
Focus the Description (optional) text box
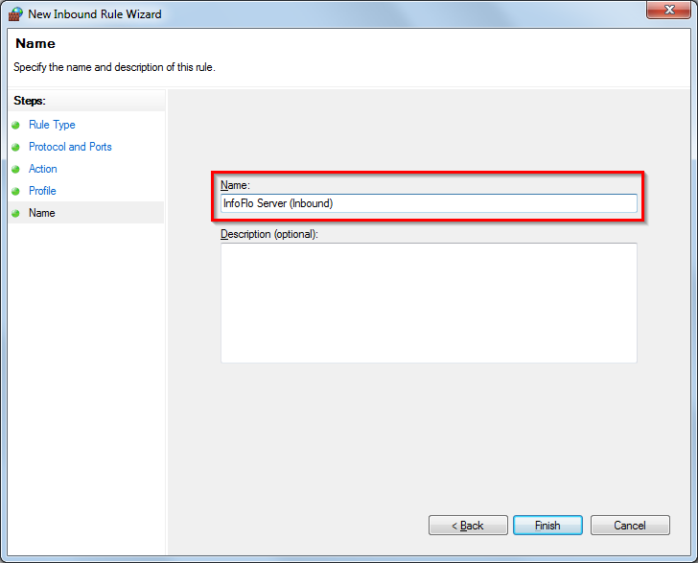point(429,303)
